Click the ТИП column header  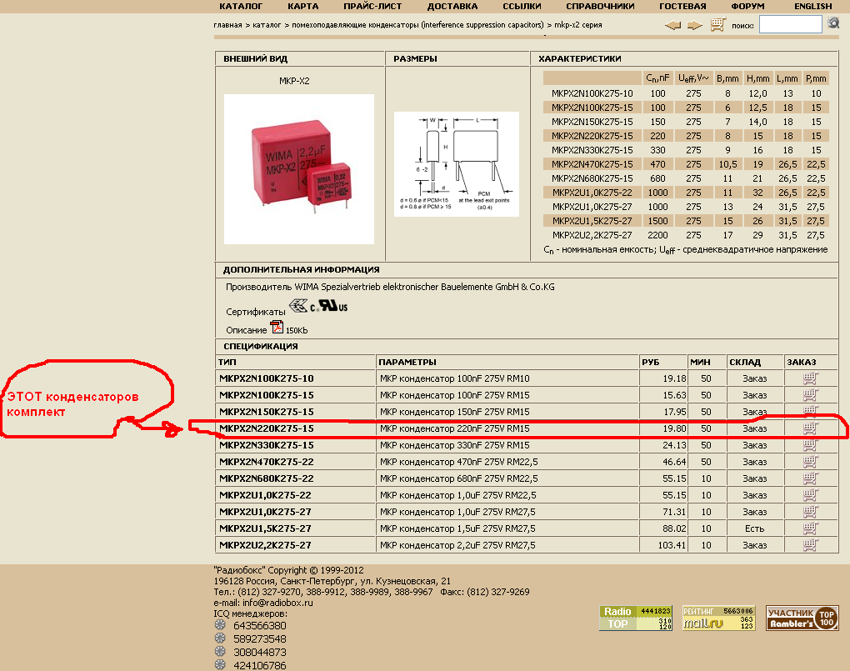click(227, 362)
